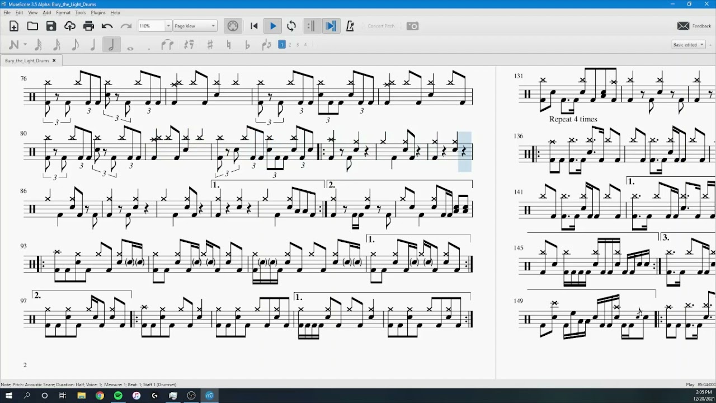Open the Plugins menu

click(x=98, y=12)
